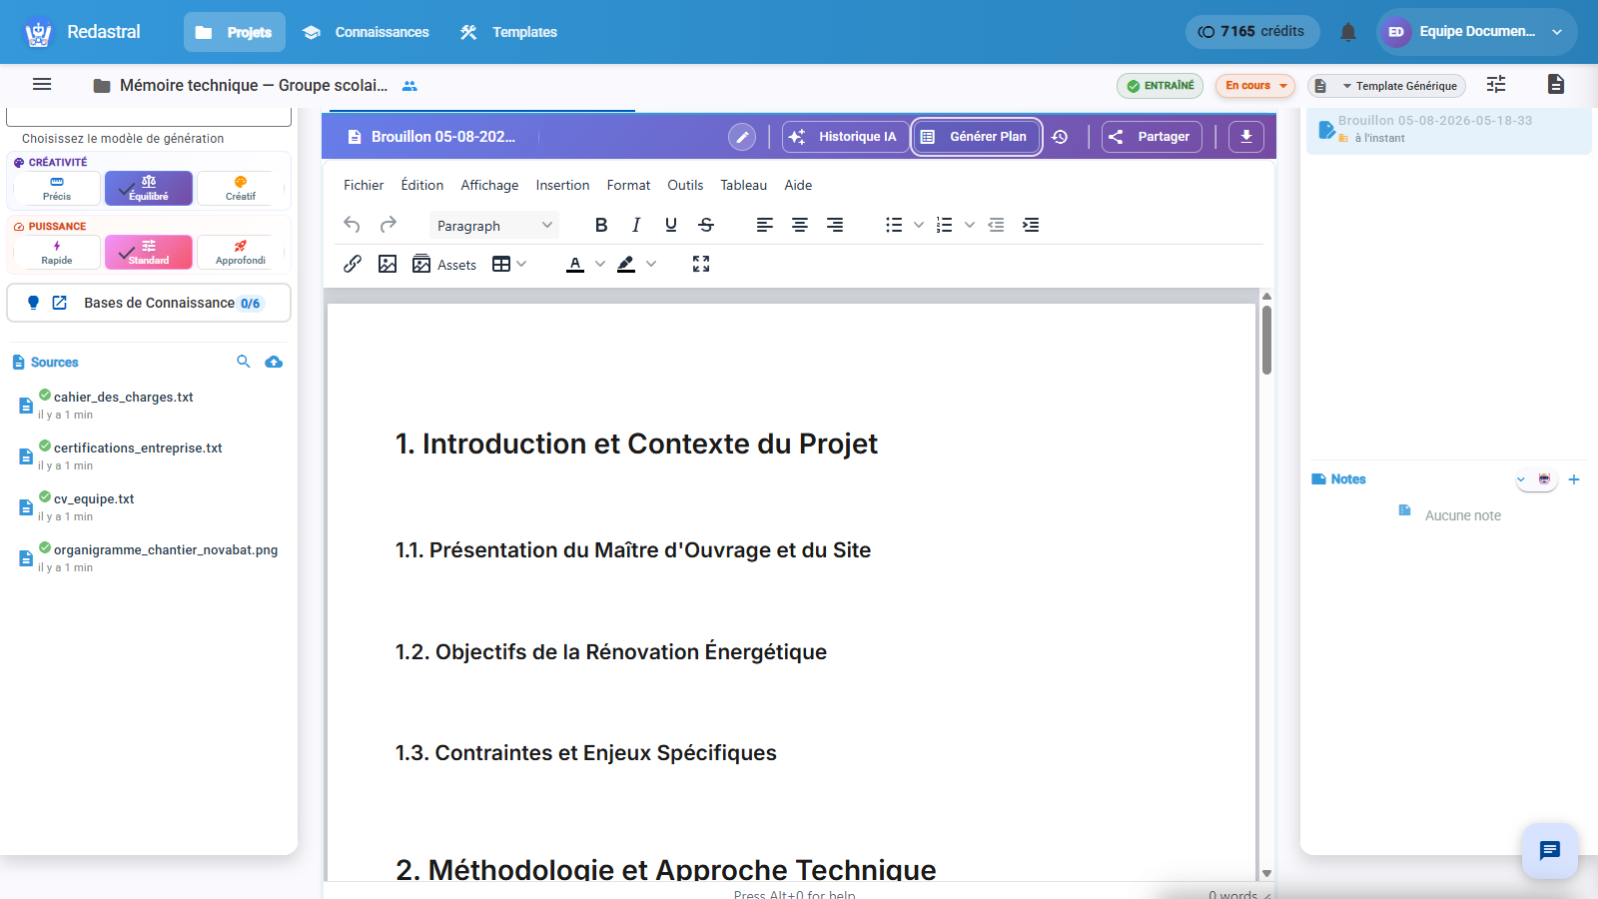Apply the highlight color marker
The width and height of the screenshot is (1598, 899).
626,264
